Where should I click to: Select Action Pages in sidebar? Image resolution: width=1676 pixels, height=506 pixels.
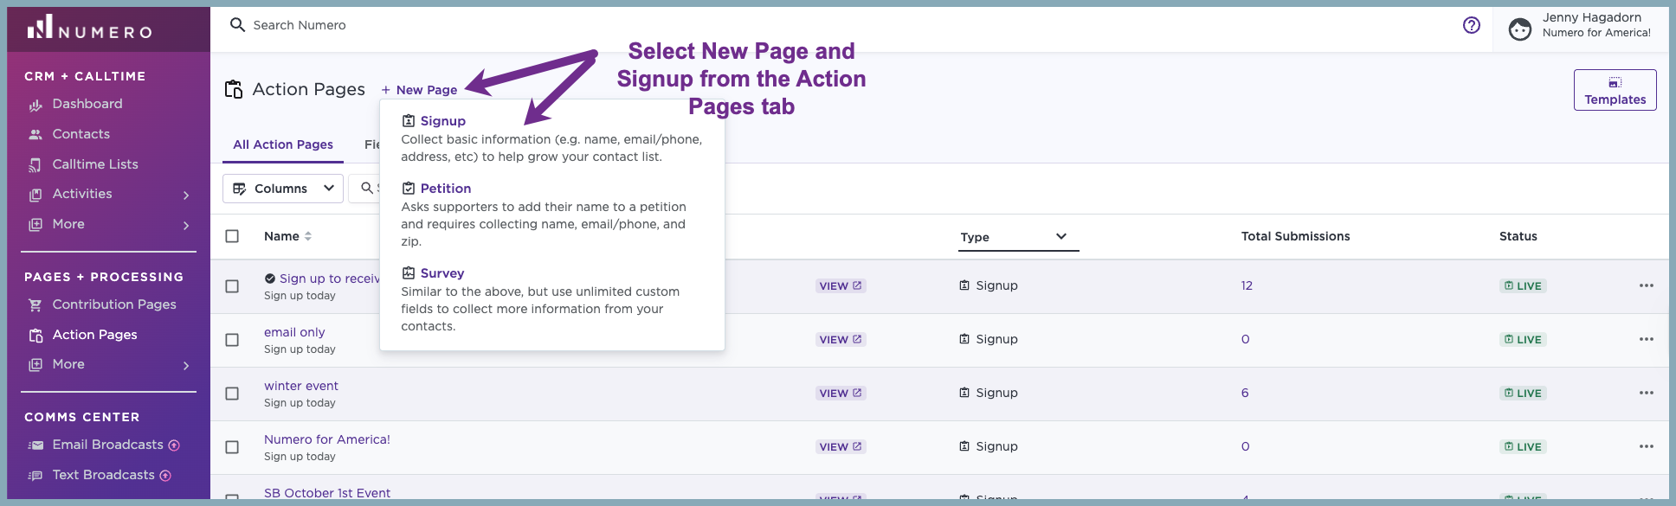pyautogui.click(x=94, y=335)
